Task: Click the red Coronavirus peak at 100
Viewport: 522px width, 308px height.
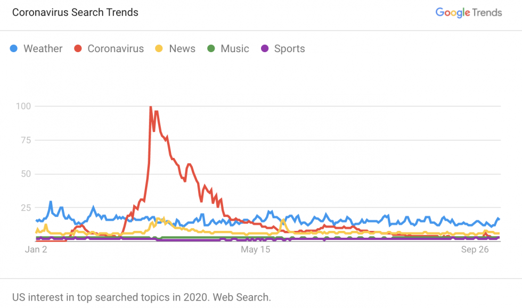Action: tap(151, 107)
